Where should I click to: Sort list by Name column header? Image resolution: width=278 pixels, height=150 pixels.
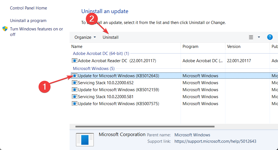[x=77, y=47]
